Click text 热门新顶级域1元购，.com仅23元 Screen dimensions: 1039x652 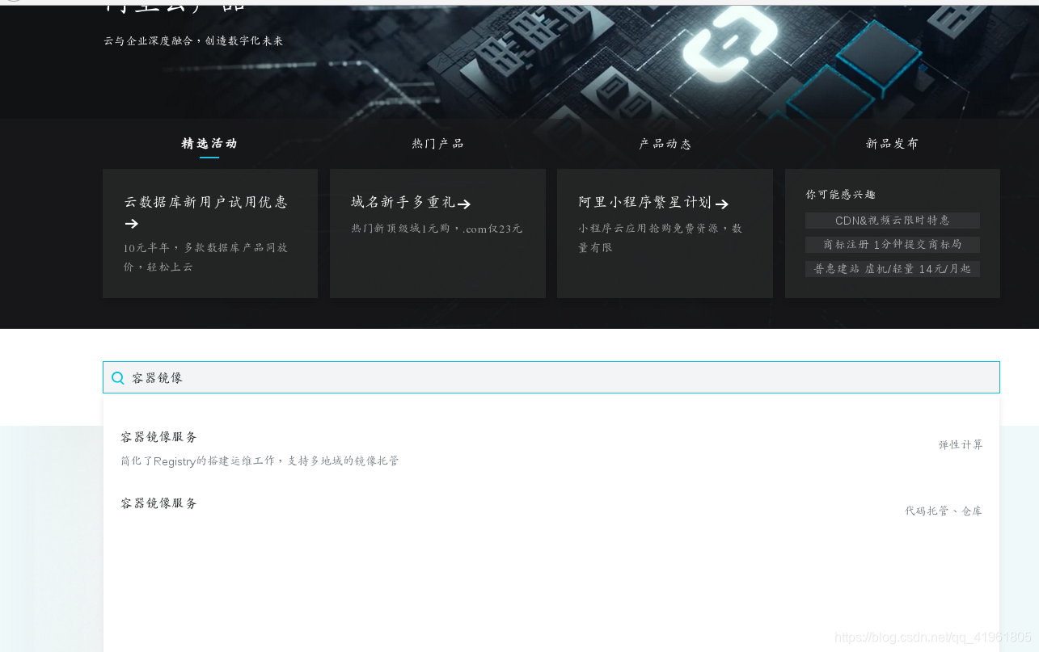[437, 229]
